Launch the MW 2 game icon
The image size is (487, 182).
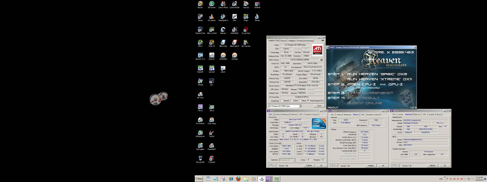(x=200, y=43)
